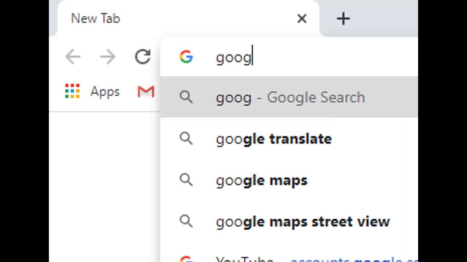Viewport: 467px width, 262px height.
Task: Click search icon next to "google translate"
Action: [186, 139]
